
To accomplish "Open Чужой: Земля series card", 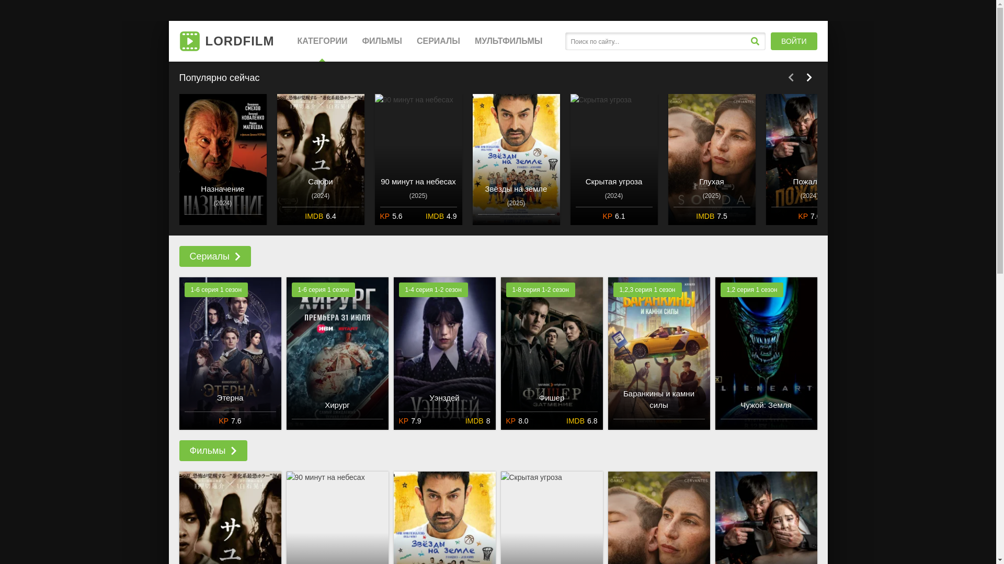I will [766, 354].
